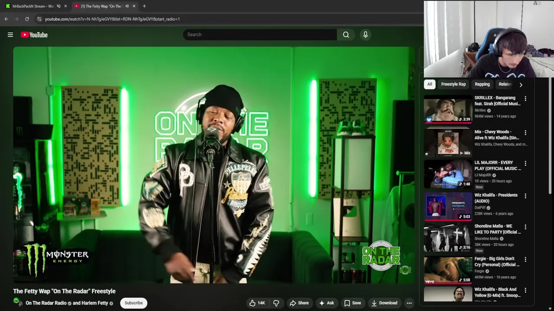Click Shoreline Mafia channel name under title

point(486,238)
